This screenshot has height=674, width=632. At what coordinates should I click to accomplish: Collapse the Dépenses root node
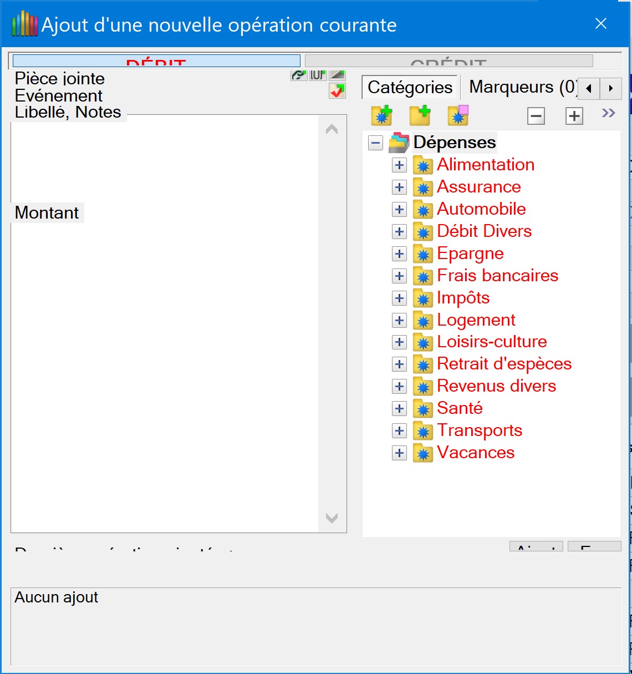point(375,143)
